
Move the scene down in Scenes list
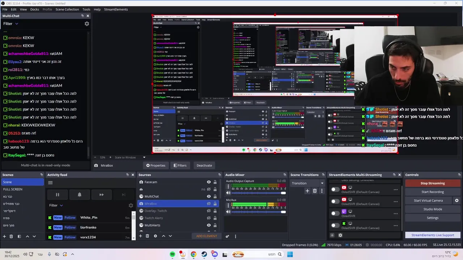34,237
